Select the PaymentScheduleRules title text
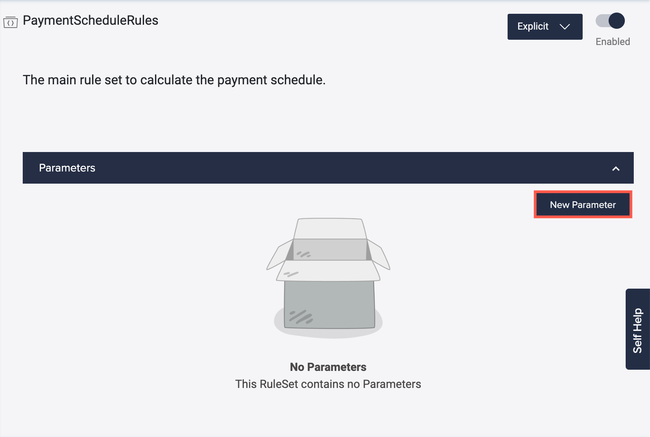This screenshot has height=437, width=650. click(x=90, y=20)
